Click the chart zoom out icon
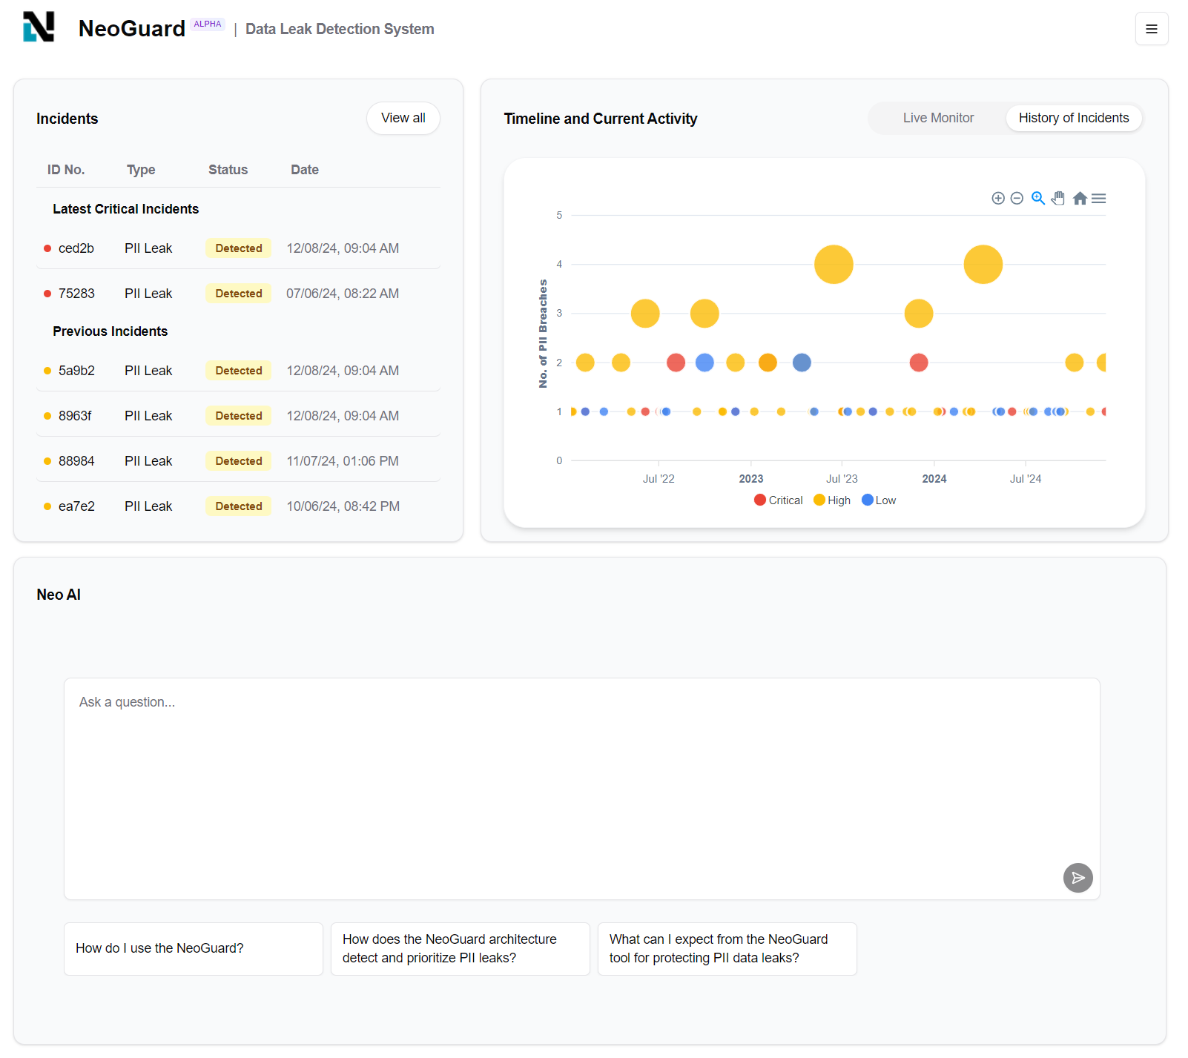This screenshot has width=1188, height=1058. [x=1017, y=198]
